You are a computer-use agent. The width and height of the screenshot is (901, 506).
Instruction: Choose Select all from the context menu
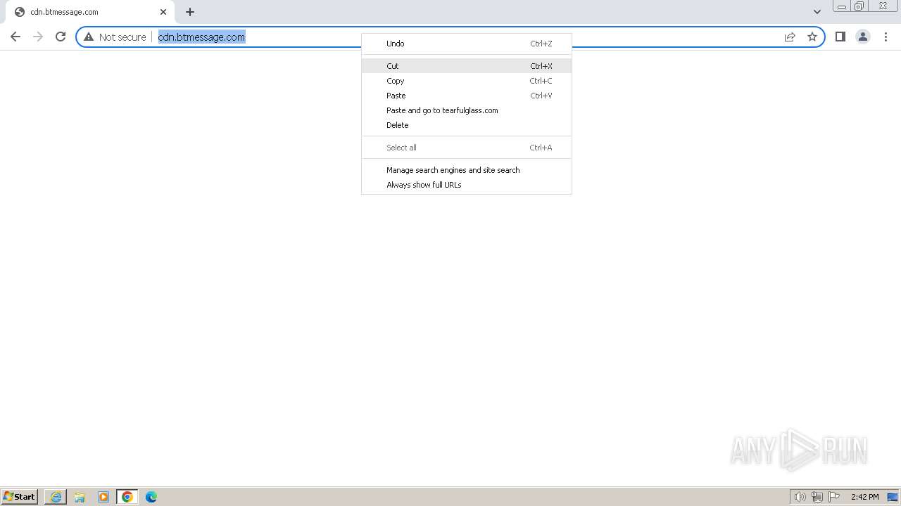point(467,148)
